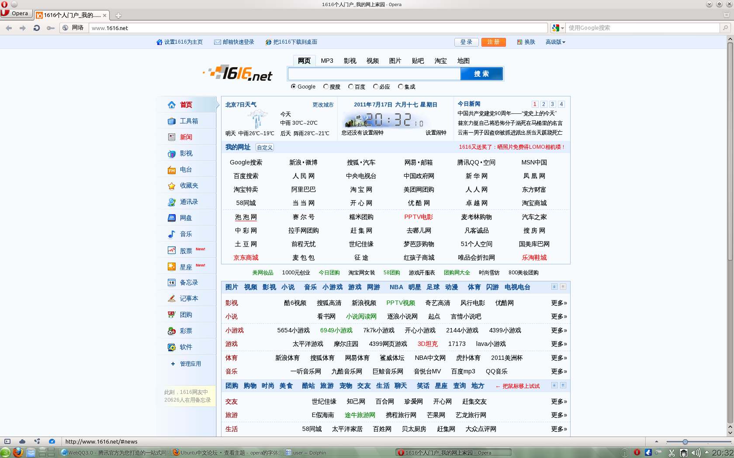Screen dimensions: 734x458
Task: Select the 地图 search tab
Action: [x=463, y=61]
